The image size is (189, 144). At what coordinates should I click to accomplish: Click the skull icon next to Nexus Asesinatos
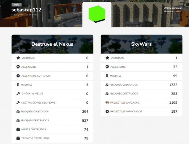point(18,67)
